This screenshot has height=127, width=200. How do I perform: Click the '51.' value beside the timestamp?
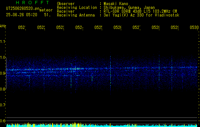47,15
